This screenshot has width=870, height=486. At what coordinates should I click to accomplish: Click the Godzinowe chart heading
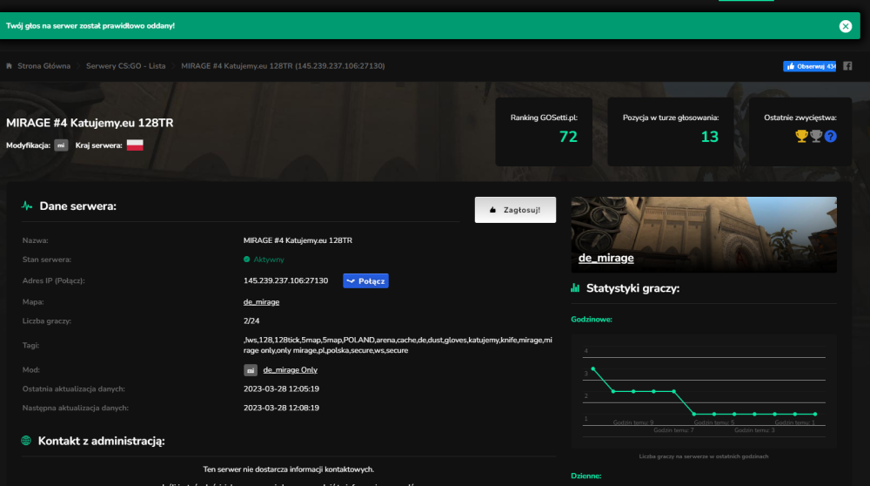[592, 320]
